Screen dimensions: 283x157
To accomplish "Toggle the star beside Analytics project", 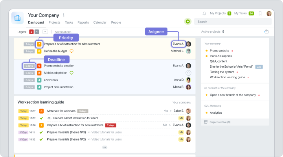I will coord(206,113).
